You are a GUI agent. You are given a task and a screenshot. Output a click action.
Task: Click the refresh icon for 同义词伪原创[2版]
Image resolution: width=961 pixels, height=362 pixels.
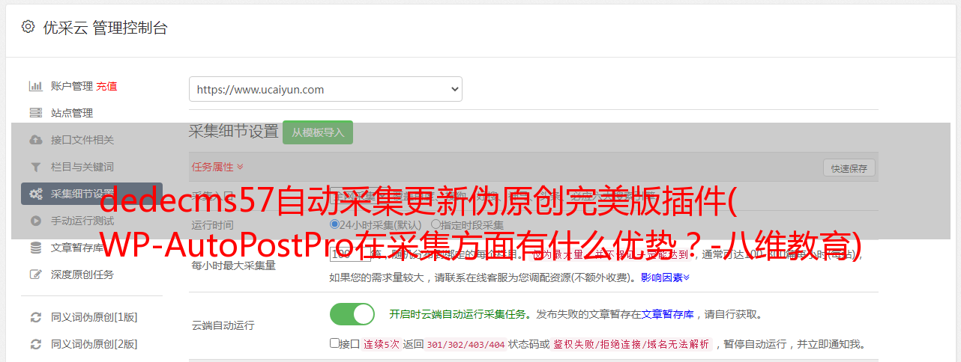click(35, 344)
